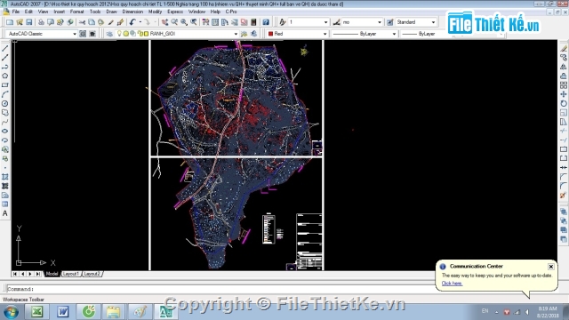Open the Hatch tool
The width and height of the screenshot is (569, 320).
(5, 177)
